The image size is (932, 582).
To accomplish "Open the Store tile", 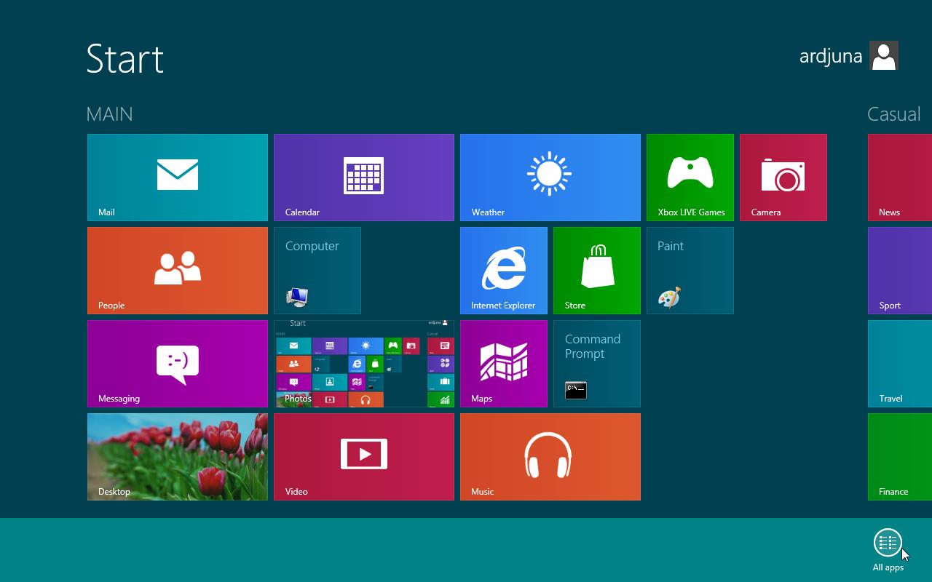I will point(597,271).
